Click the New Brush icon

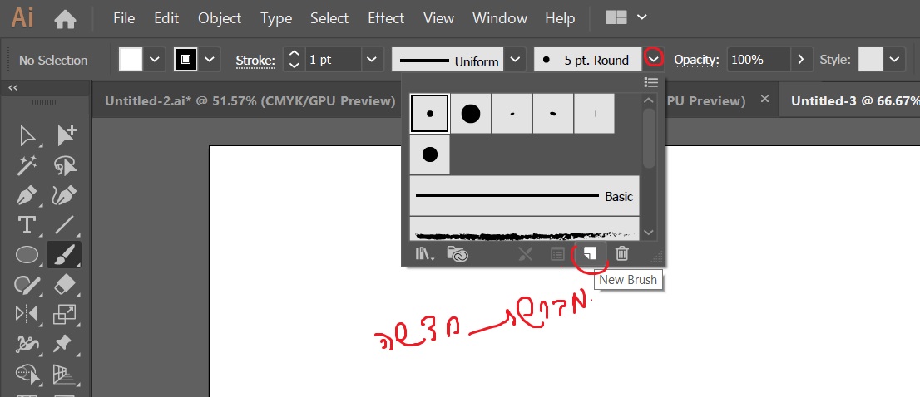point(590,254)
